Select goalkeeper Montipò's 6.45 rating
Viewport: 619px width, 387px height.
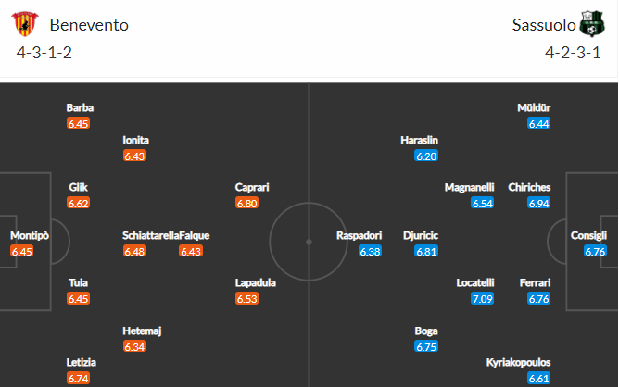click(21, 251)
